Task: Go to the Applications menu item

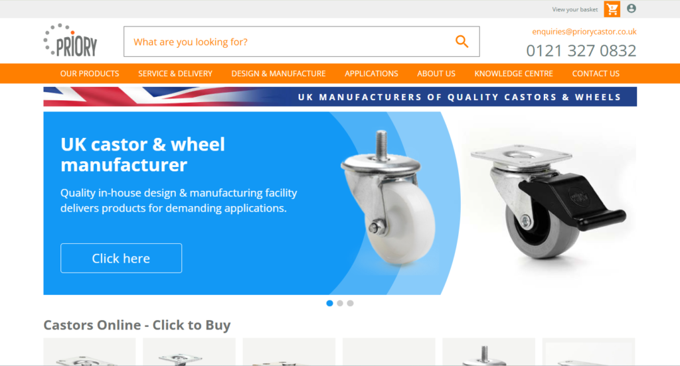Action: click(x=371, y=74)
